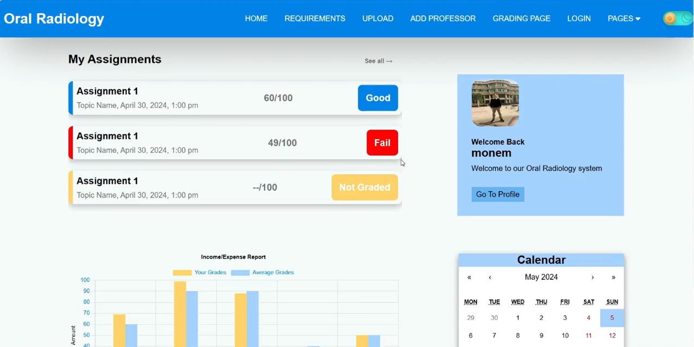Click the Good grade button

click(x=378, y=98)
